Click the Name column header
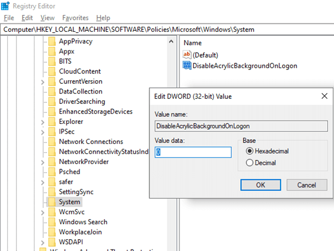 (193, 43)
